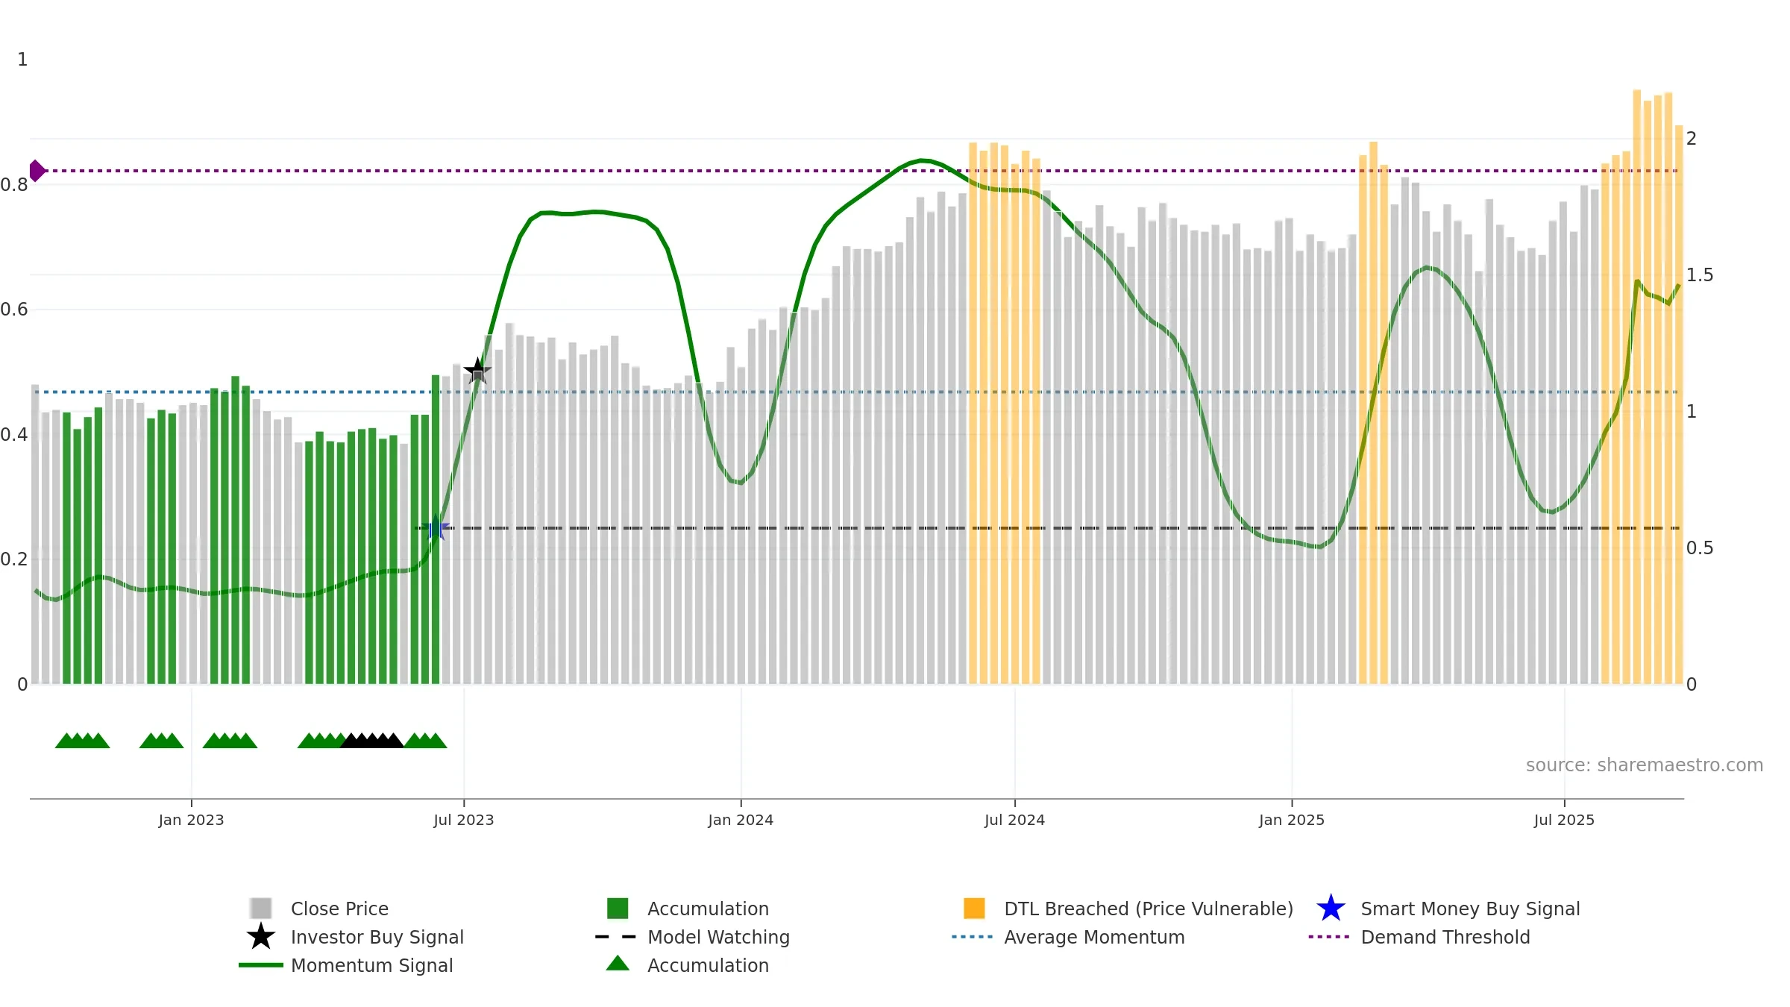Click the Jul 2024 axis tick label
The height and width of the screenshot is (1007, 1790).
click(1014, 820)
